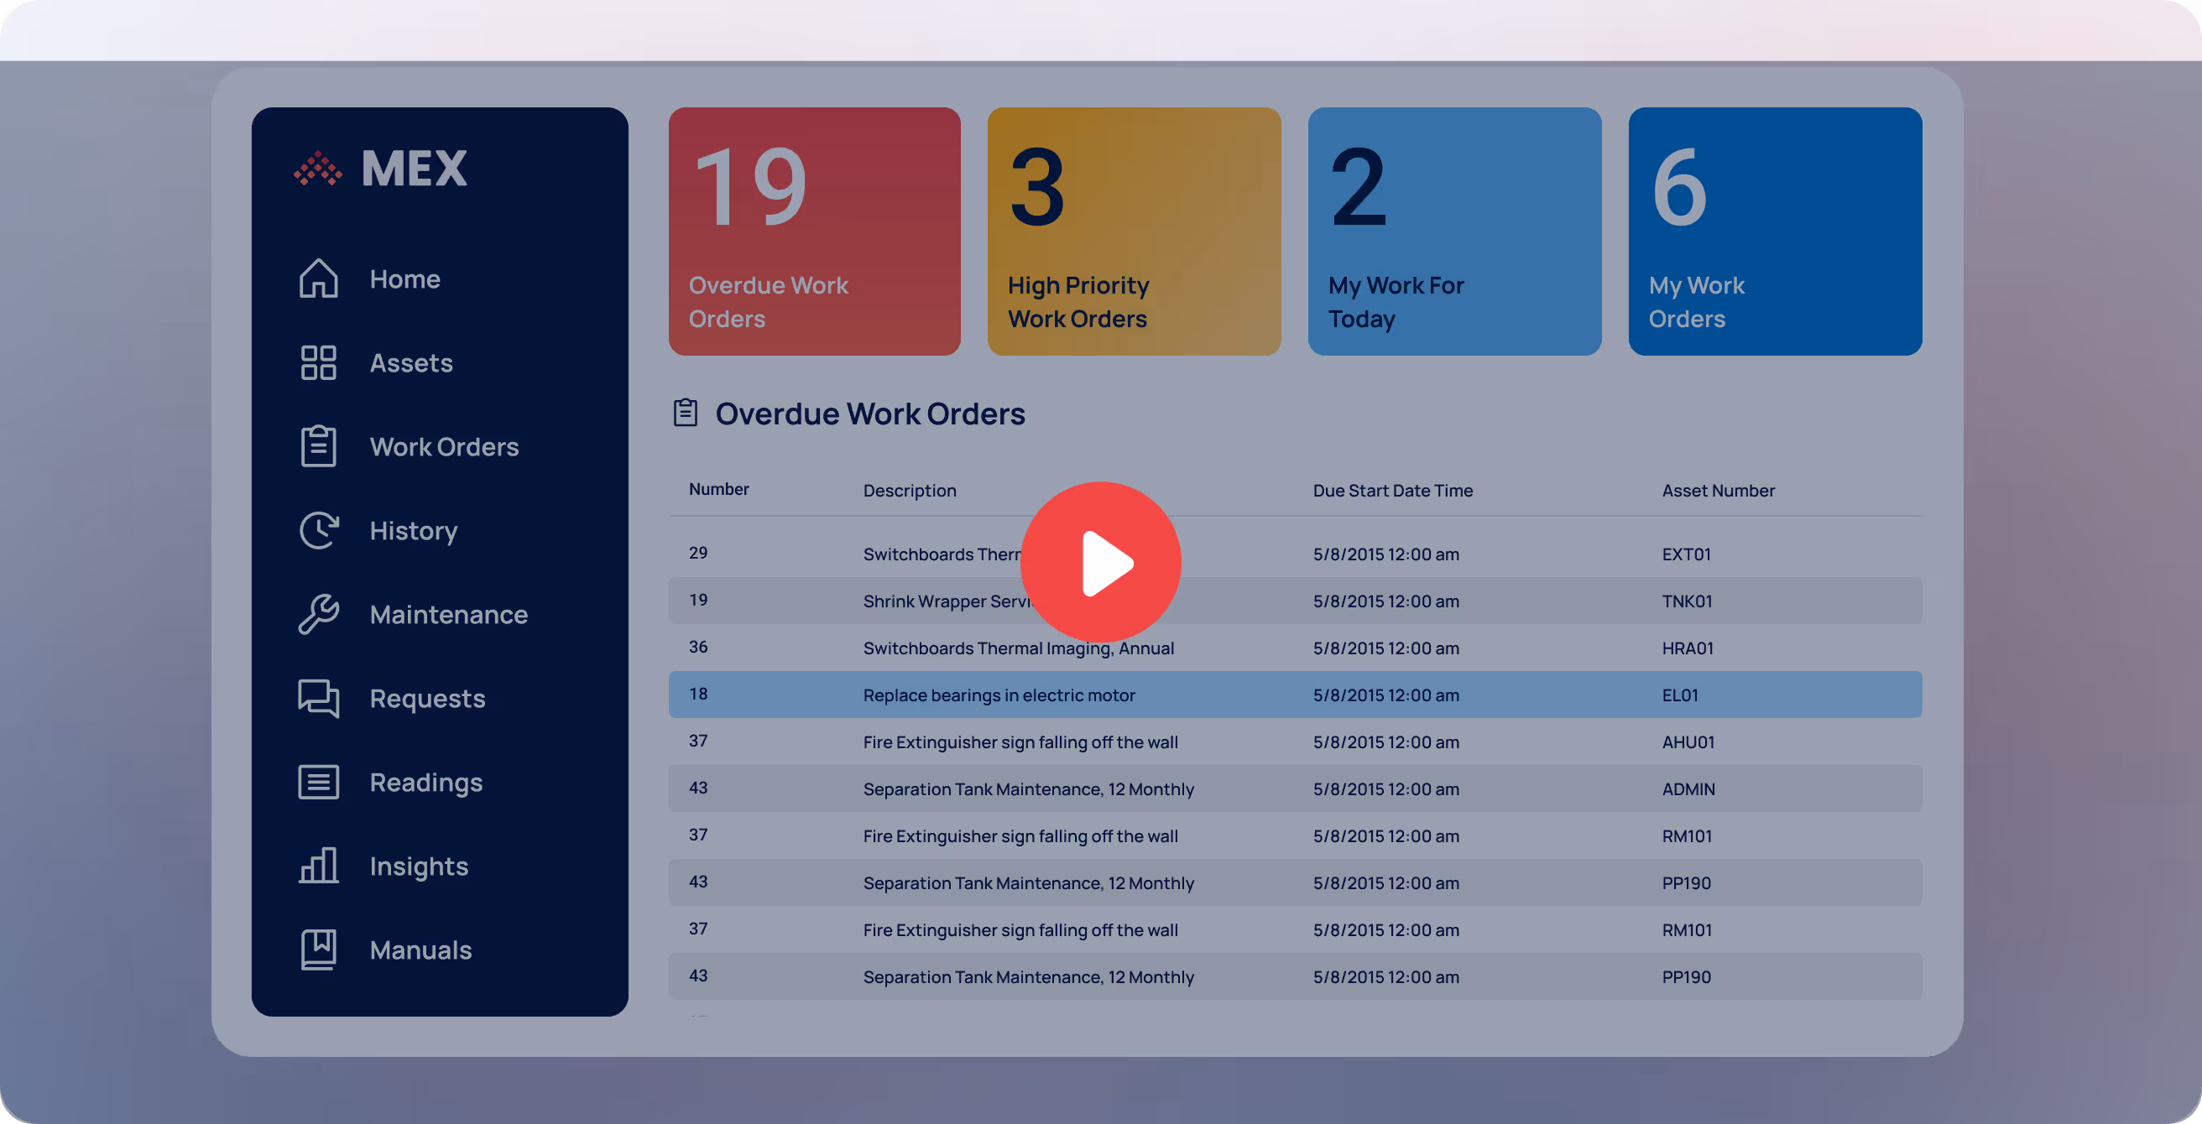Click the Asset Number column header
This screenshot has width=2202, height=1124.
click(x=1718, y=491)
